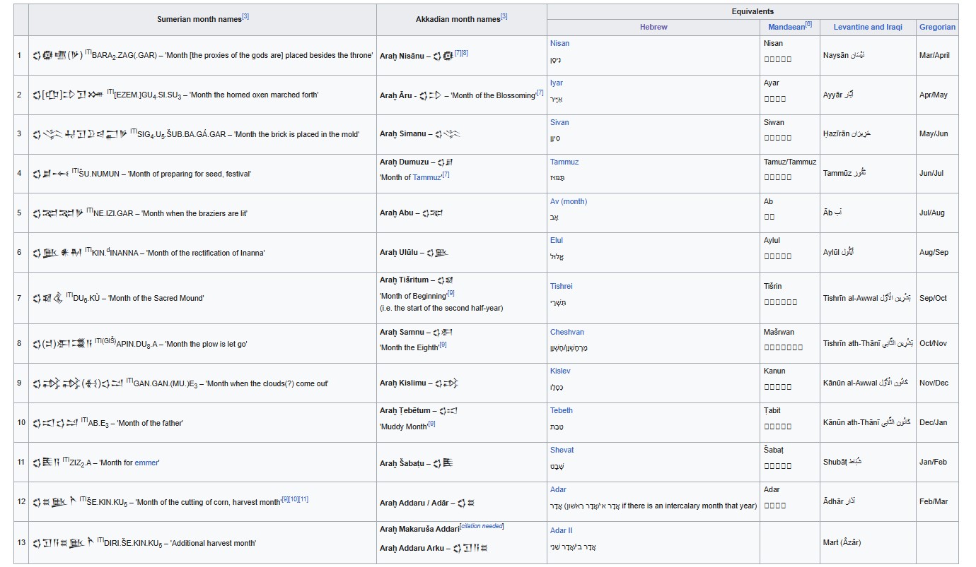Follow the Iyar Hebrew month link

pyautogui.click(x=557, y=83)
